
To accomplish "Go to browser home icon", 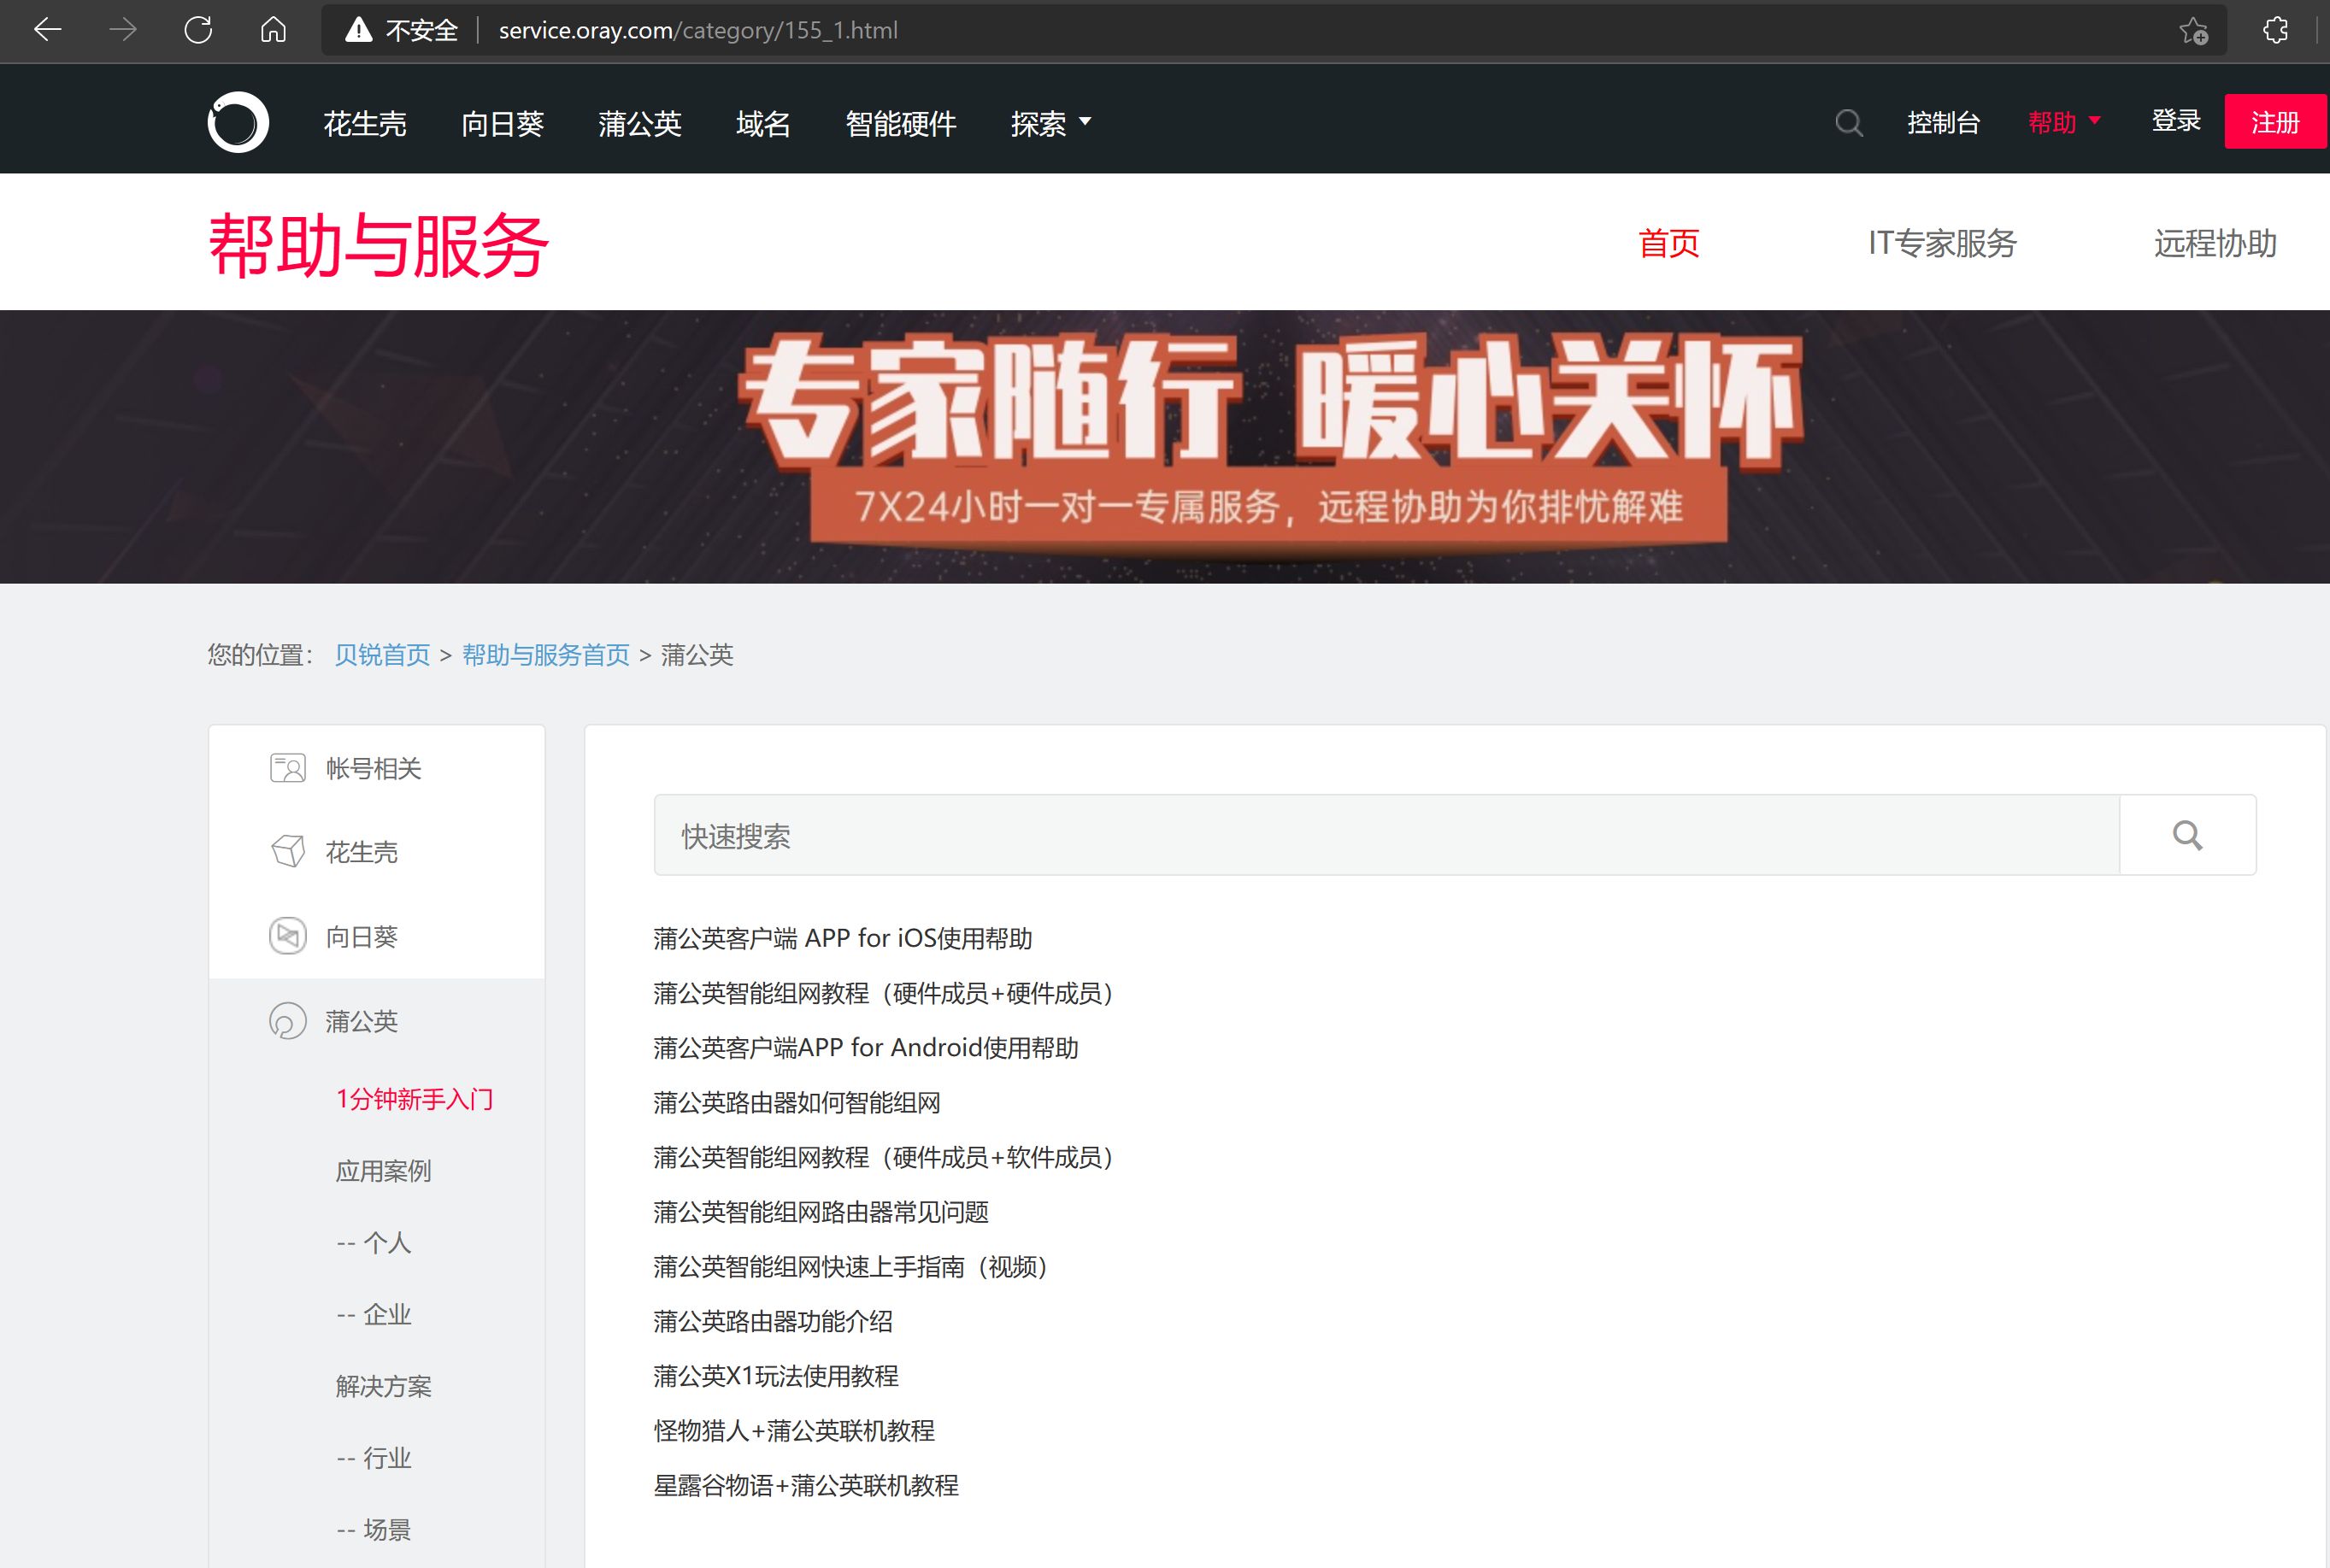I will (x=273, y=30).
